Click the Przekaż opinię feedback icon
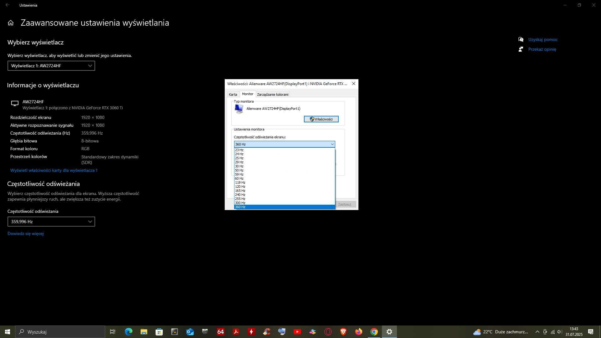 (521, 49)
